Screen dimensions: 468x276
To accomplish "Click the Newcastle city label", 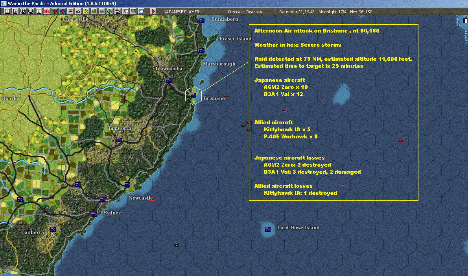I will (140, 198).
